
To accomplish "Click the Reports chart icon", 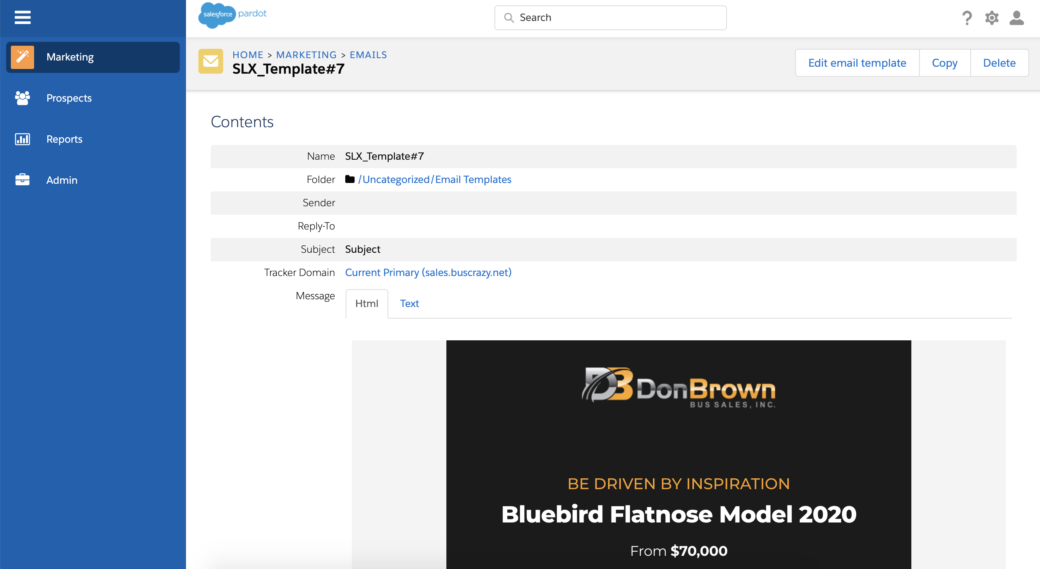I will (22, 139).
